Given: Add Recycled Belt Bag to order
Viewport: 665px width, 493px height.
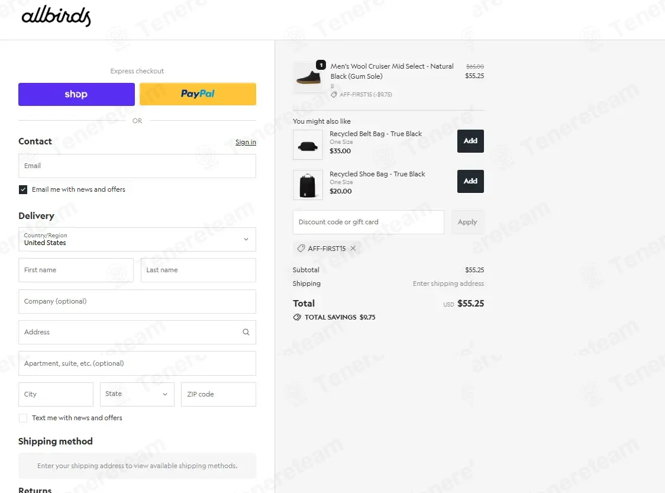Looking at the screenshot, I should (470, 141).
